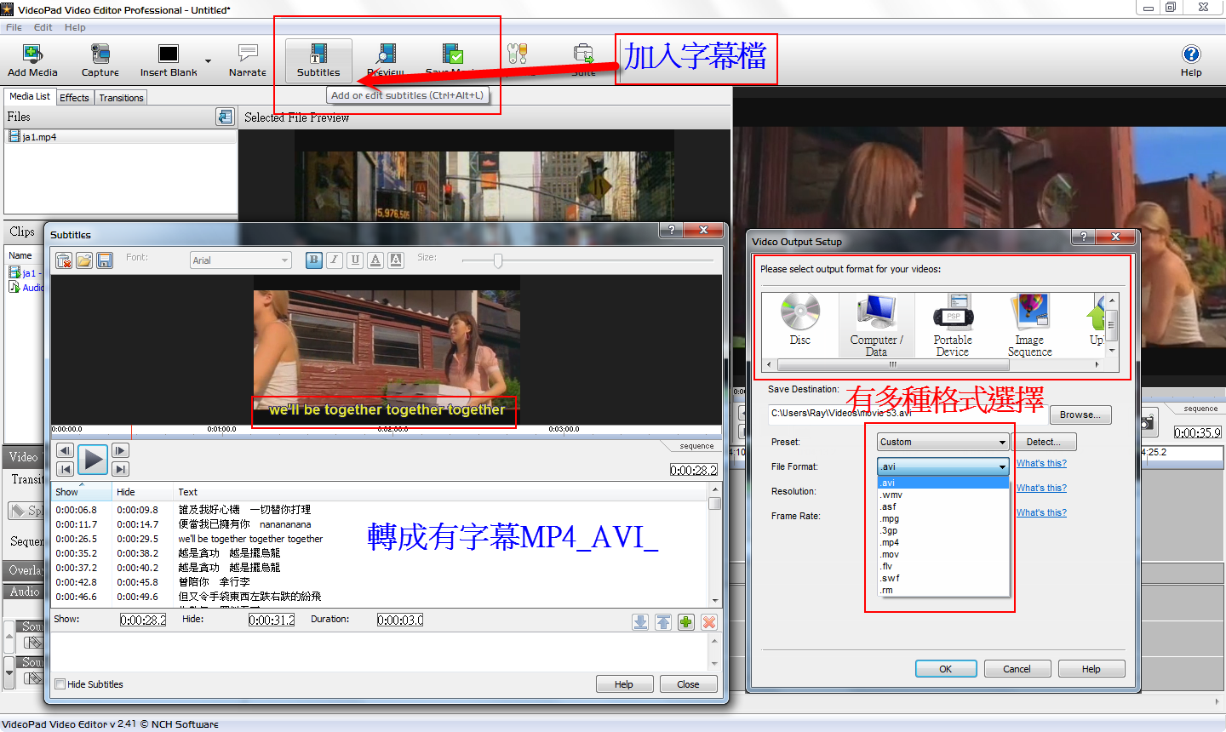Delete subtitle with red X icon

709,622
